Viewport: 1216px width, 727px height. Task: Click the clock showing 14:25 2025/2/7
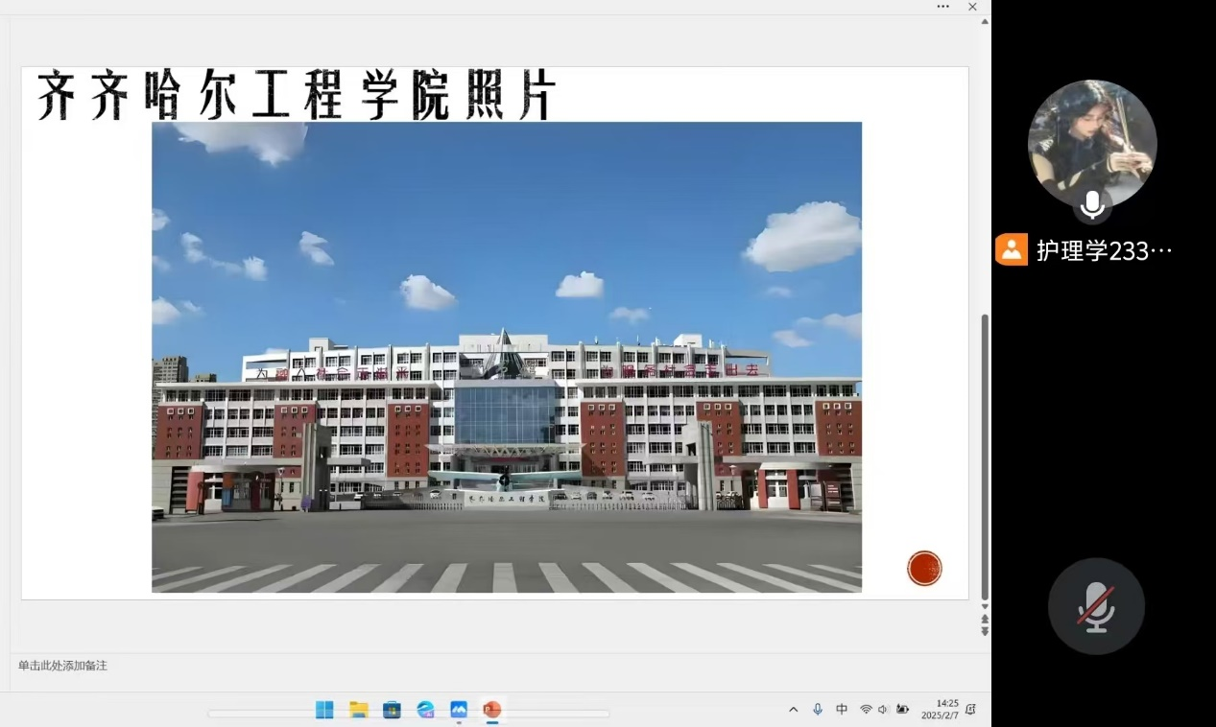tap(940, 710)
